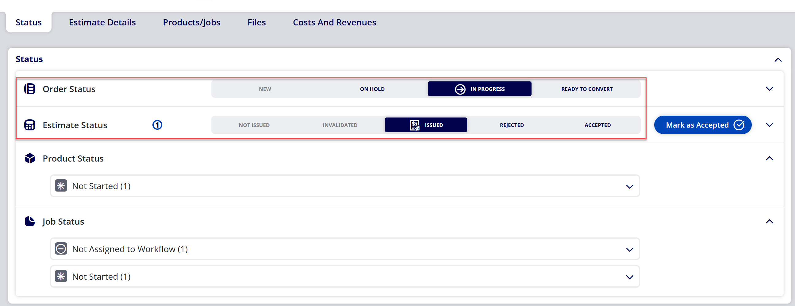795x306 pixels.
Task: Click the Job Status label
Action: point(63,222)
